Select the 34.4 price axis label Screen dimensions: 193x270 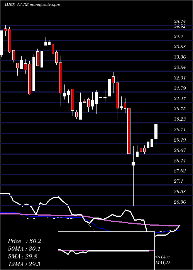[178, 37]
